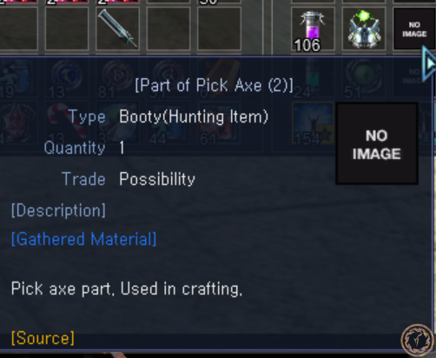436x358 pixels.
Task: Click the Source section label
Action: (x=43, y=338)
